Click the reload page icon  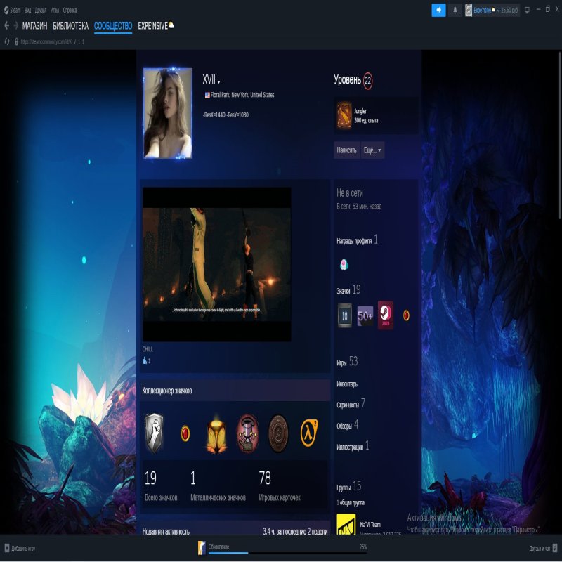7,41
